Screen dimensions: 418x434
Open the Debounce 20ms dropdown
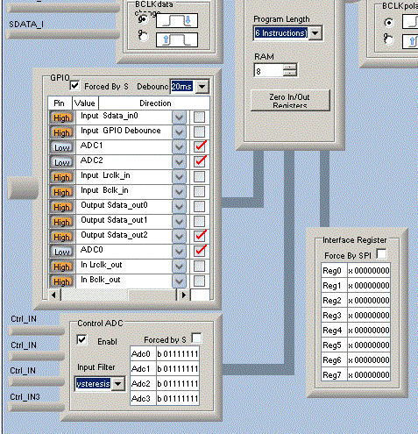tap(202, 87)
